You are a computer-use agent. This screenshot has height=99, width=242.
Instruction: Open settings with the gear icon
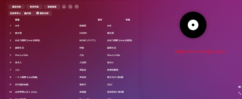tap(77, 7)
